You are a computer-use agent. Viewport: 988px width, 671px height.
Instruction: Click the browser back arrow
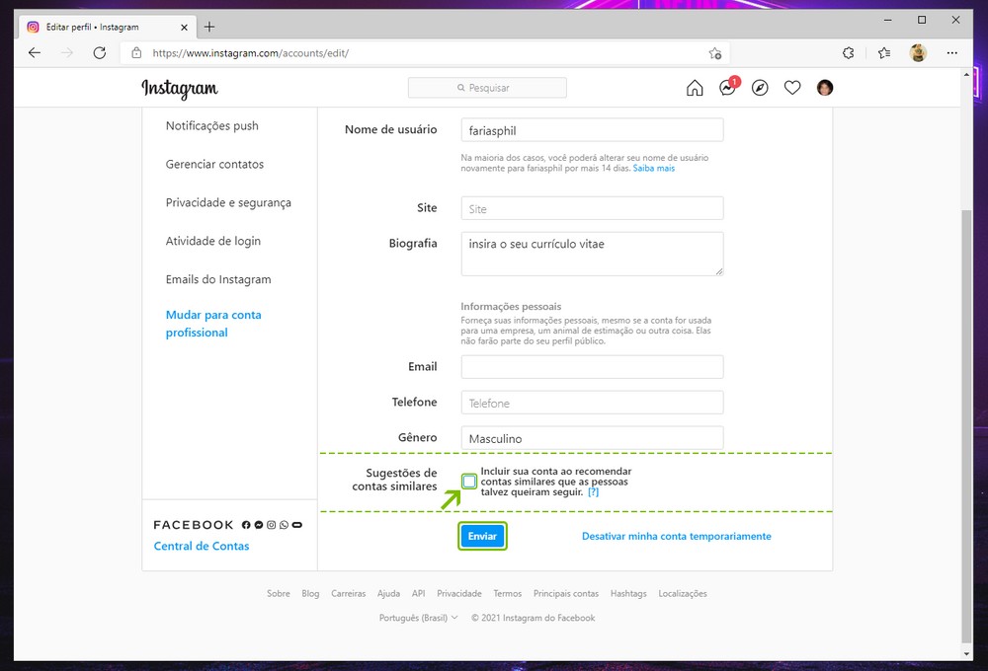[35, 53]
